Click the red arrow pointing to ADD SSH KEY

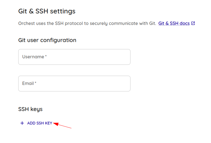coord(62,125)
